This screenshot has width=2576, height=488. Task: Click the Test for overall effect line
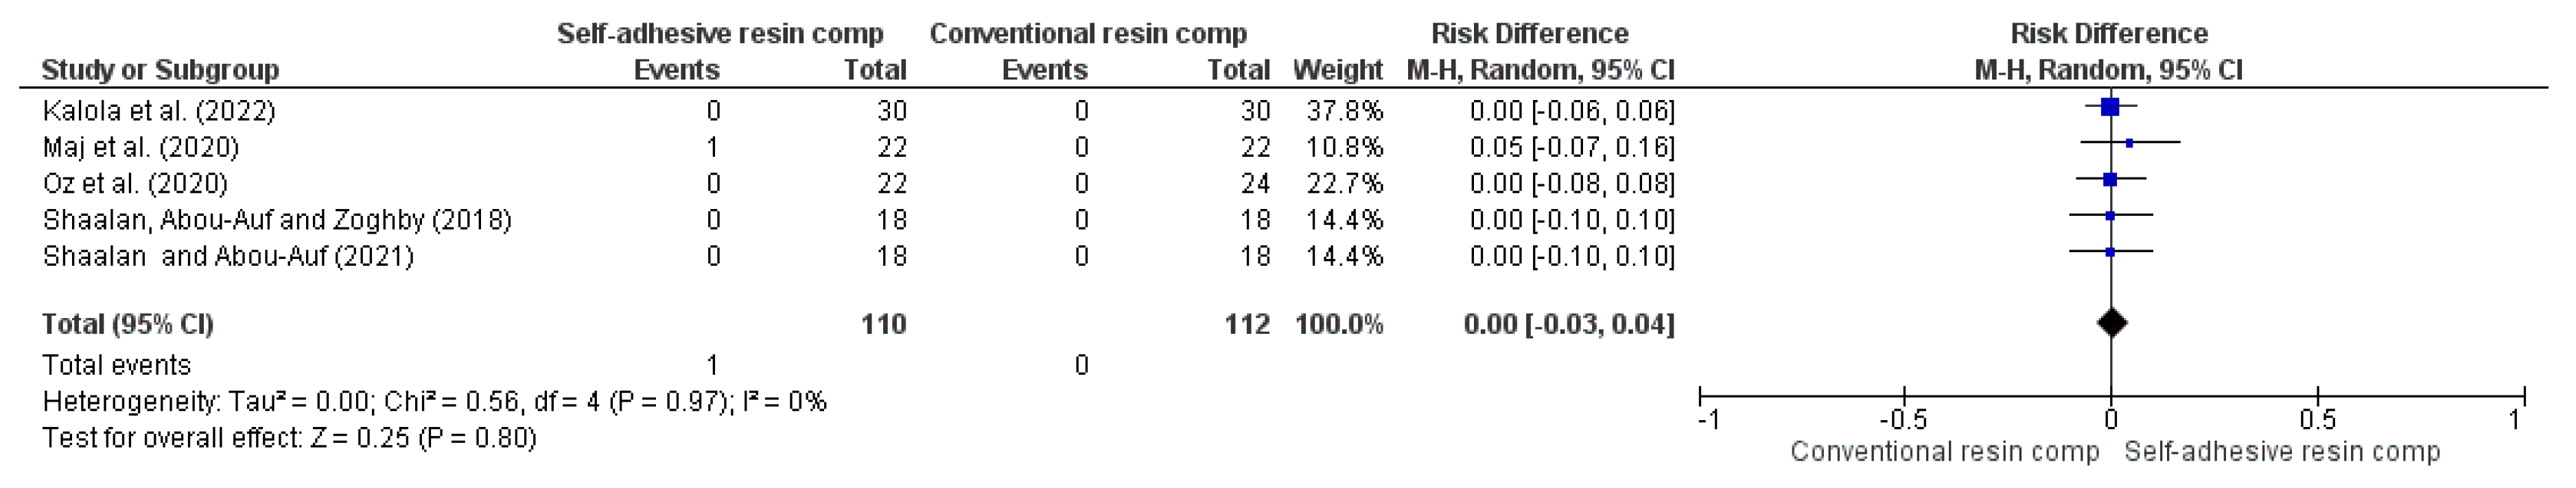pos(289,438)
